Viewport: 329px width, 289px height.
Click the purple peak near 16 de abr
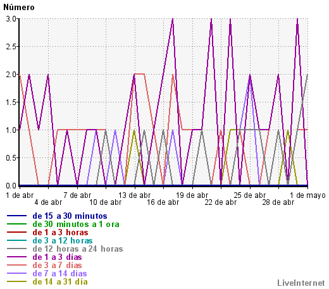[173, 20]
